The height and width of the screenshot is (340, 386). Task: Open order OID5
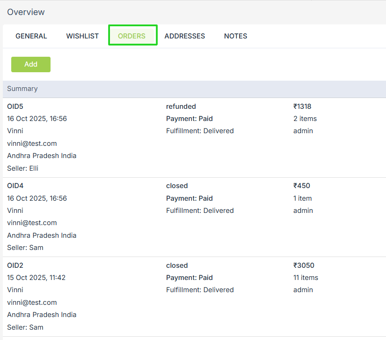tap(15, 106)
